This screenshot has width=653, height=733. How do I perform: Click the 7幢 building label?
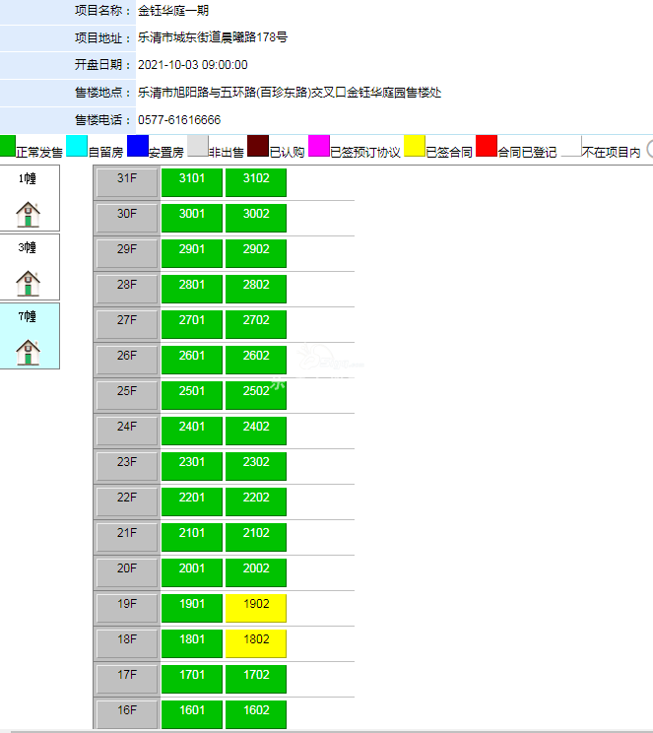28,317
